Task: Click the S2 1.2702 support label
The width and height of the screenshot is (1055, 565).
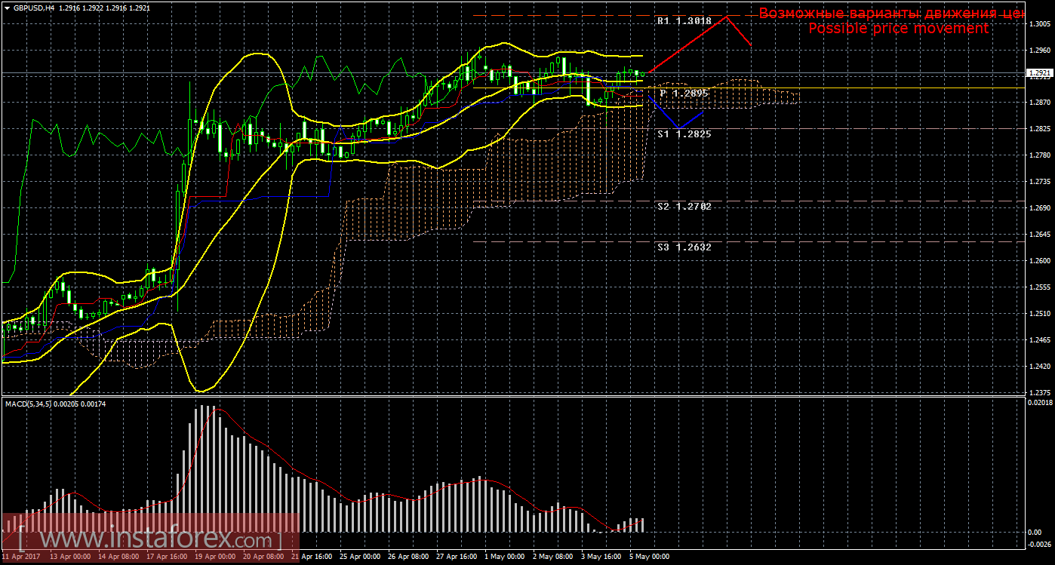Action: coord(684,206)
